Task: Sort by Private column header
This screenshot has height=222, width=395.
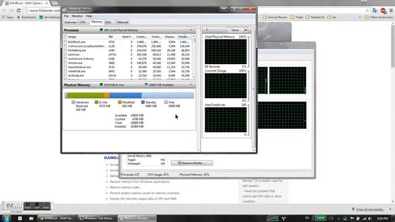Action: pyautogui.click(x=184, y=37)
